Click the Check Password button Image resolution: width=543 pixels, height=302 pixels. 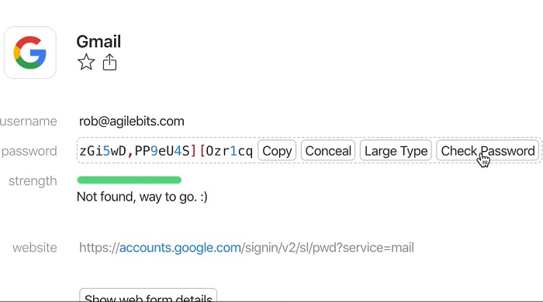pos(488,151)
